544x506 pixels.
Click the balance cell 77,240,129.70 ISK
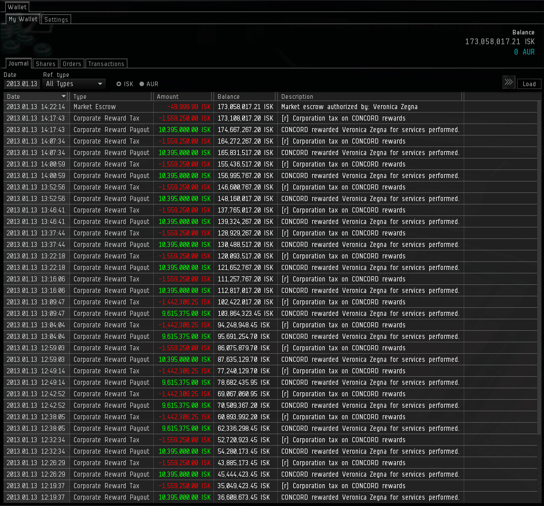[x=243, y=370]
